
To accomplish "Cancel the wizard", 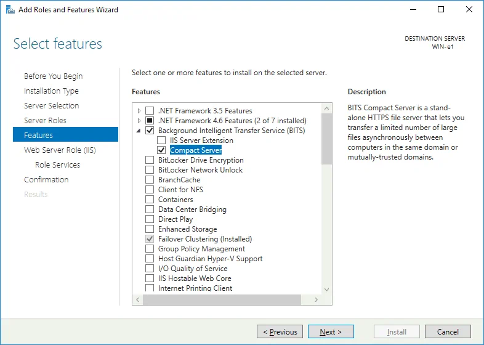I will (448, 331).
